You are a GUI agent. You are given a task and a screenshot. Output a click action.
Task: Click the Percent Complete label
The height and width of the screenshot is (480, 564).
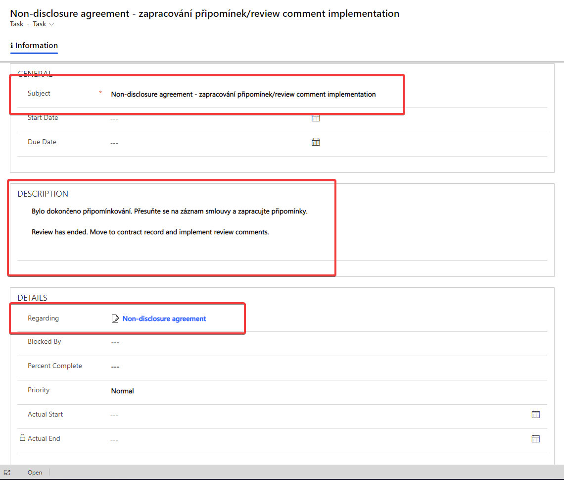[55, 366]
